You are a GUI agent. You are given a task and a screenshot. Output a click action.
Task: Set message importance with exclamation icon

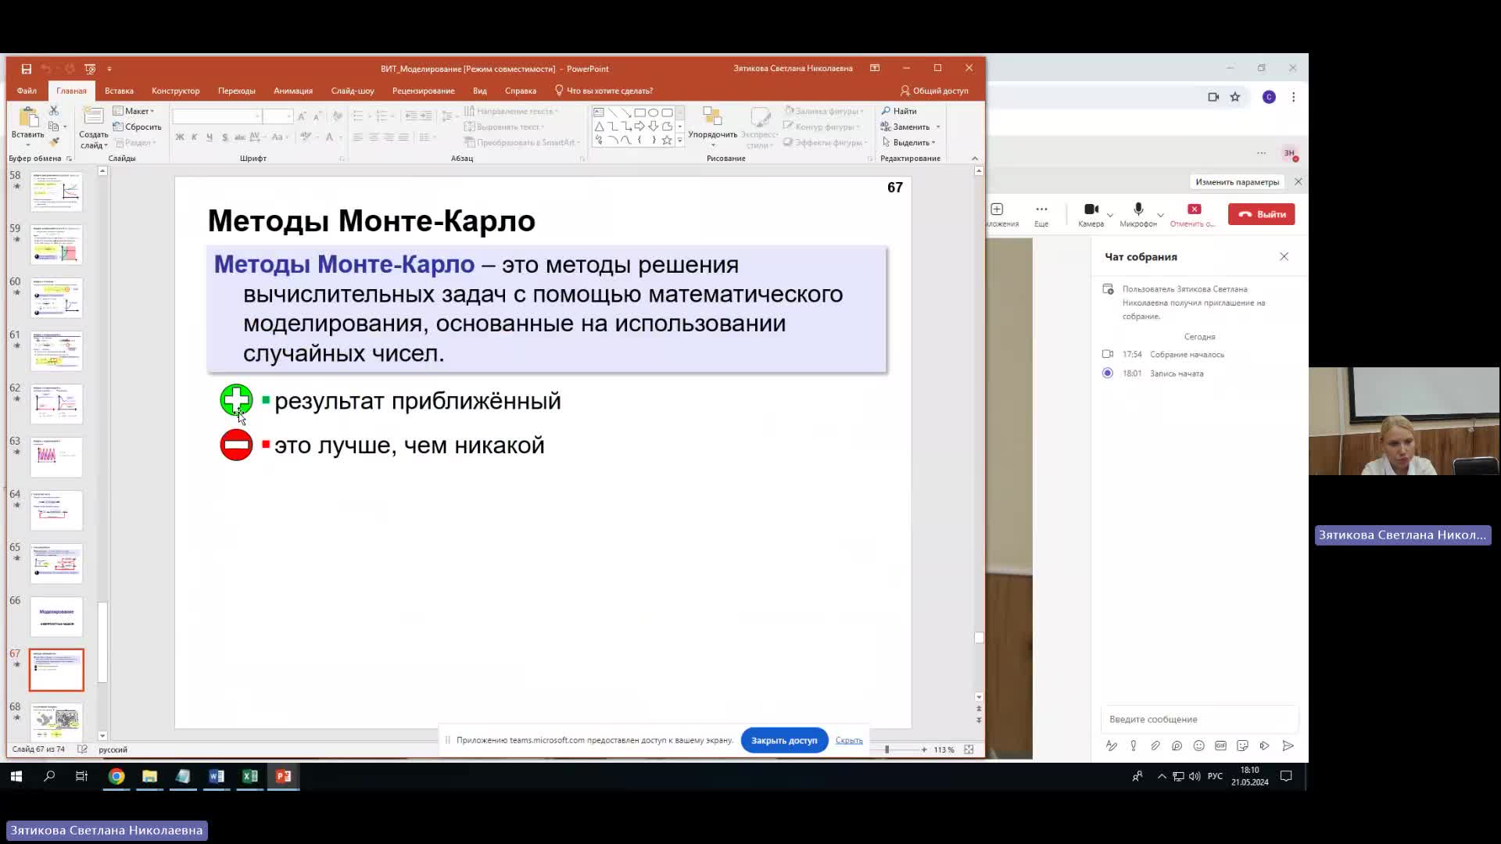pyautogui.click(x=1133, y=746)
